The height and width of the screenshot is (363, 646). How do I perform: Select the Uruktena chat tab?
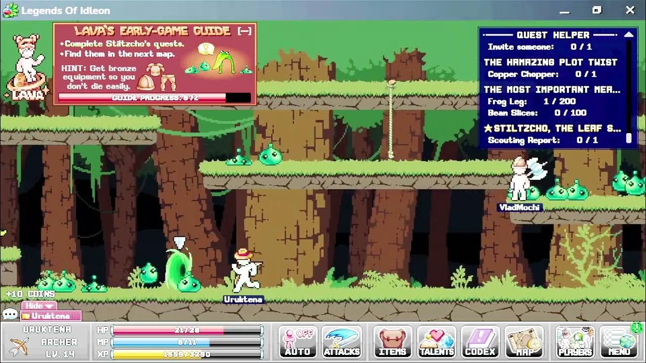click(x=50, y=316)
